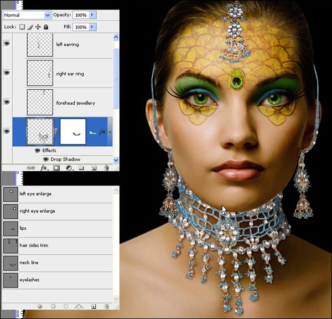This screenshot has height=319, width=332.
Task: Open the Fill slider arrow
Action: (x=92, y=27)
